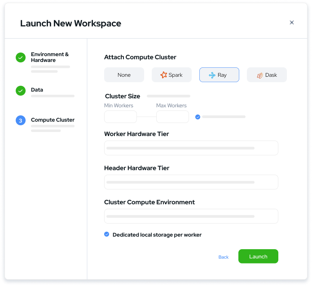312x286 pixels.
Task: Open the Cluster Compute Environment dropdown
Action: [x=191, y=216]
